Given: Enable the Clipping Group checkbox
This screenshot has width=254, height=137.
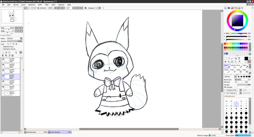Looking at the screenshot, I should (x=2, y=46).
